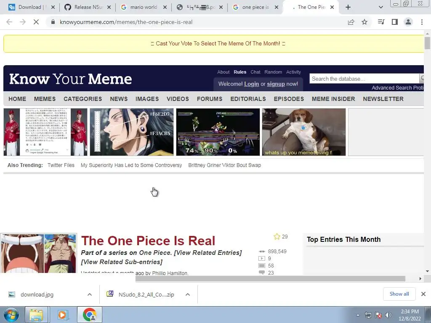Viewport: 431px width, 323px height.
Task: Click the Know Your Meme logo
Action: (x=70, y=79)
